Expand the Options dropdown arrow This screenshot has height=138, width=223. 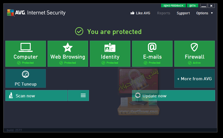(212, 13)
